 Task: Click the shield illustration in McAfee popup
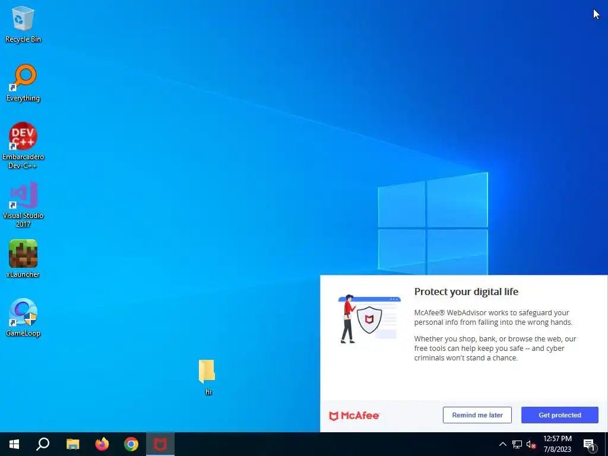[x=369, y=319]
